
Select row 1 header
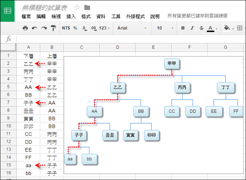8,56
